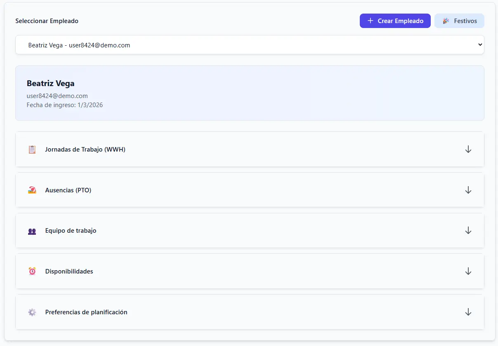Expand Jornadas de Trabajo with its down arrow
Screen dimensions: 498x346
468,150
